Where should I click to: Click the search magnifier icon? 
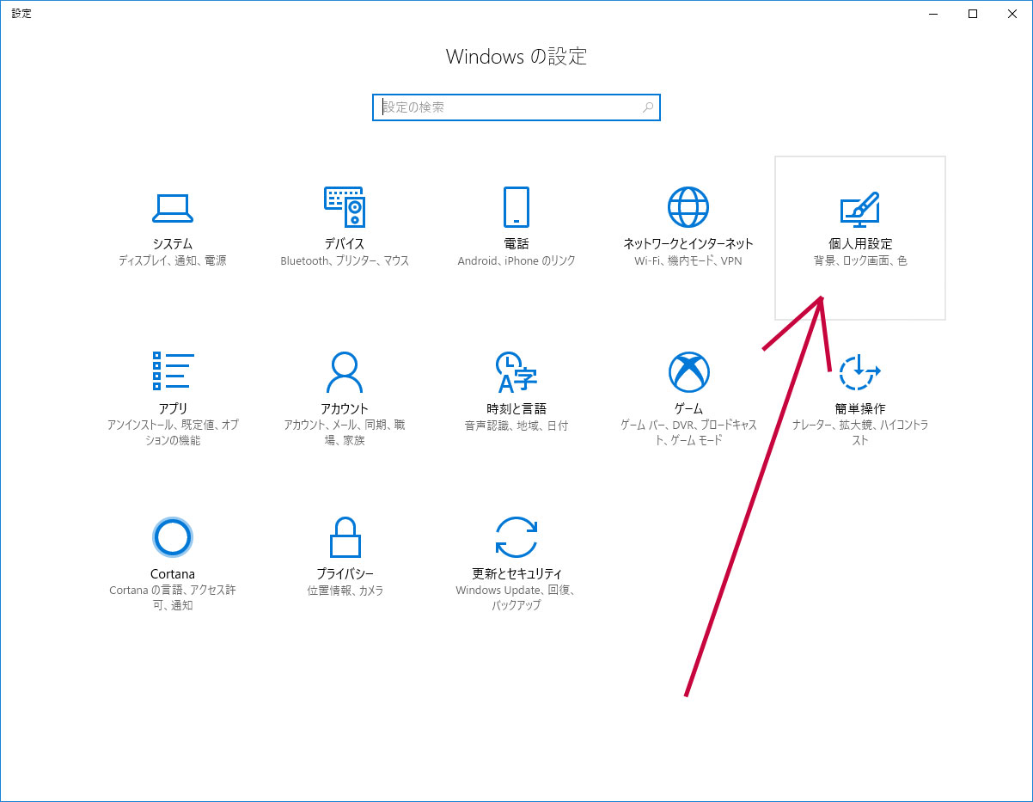pyautogui.click(x=647, y=107)
